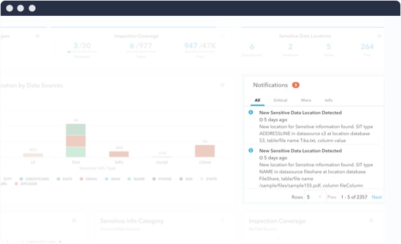The image size is (401, 244).
Task: Go to Next page of notifications
Action: coord(376,197)
